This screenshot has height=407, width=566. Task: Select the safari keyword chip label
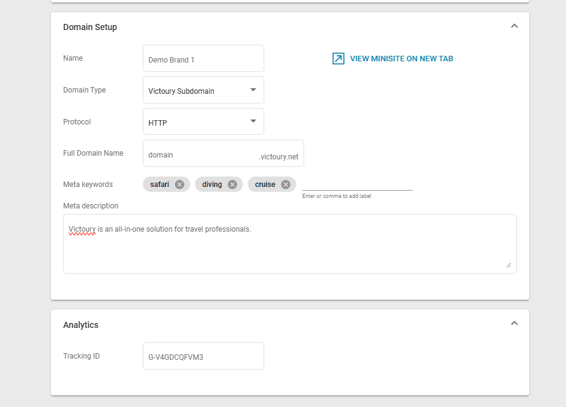(159, 184)
